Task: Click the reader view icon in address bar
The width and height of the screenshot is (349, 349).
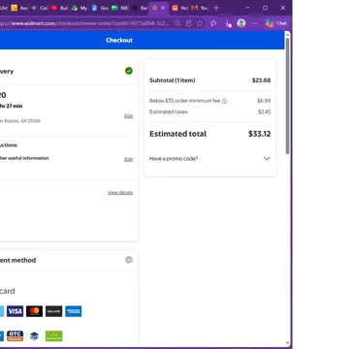Action: point(189,23)
